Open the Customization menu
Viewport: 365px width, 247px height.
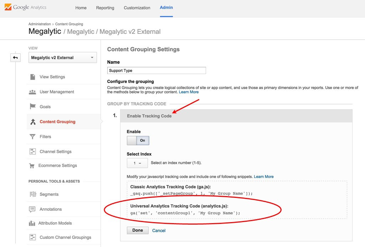137,7
